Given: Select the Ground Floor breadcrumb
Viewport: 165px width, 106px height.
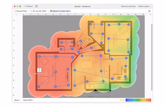Looking at the screenshot, I should click(22, 11).
